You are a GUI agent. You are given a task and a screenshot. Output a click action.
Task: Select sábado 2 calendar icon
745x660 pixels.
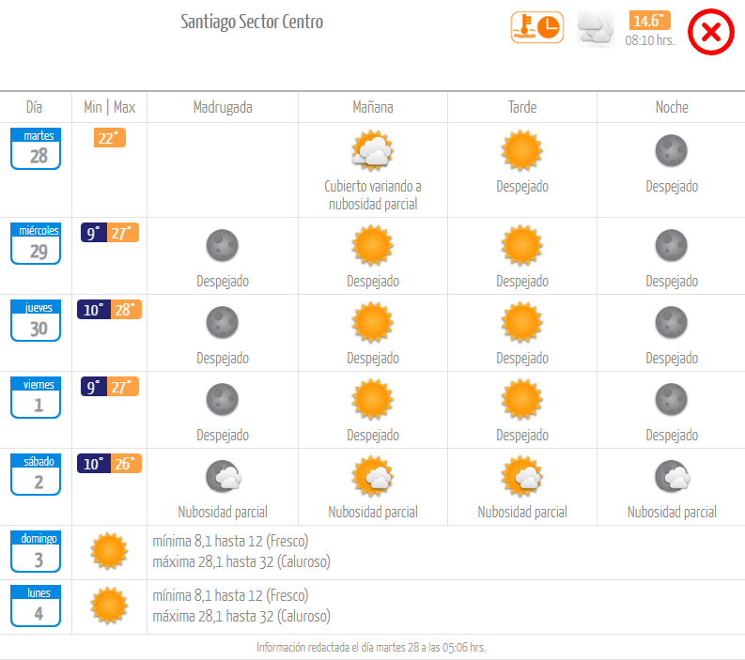click(x=36, y=474)
